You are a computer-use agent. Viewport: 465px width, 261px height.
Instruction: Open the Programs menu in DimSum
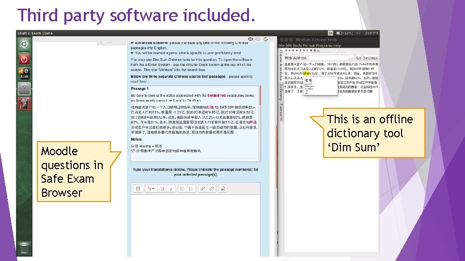pyautogui.click(x=324, y=45)
